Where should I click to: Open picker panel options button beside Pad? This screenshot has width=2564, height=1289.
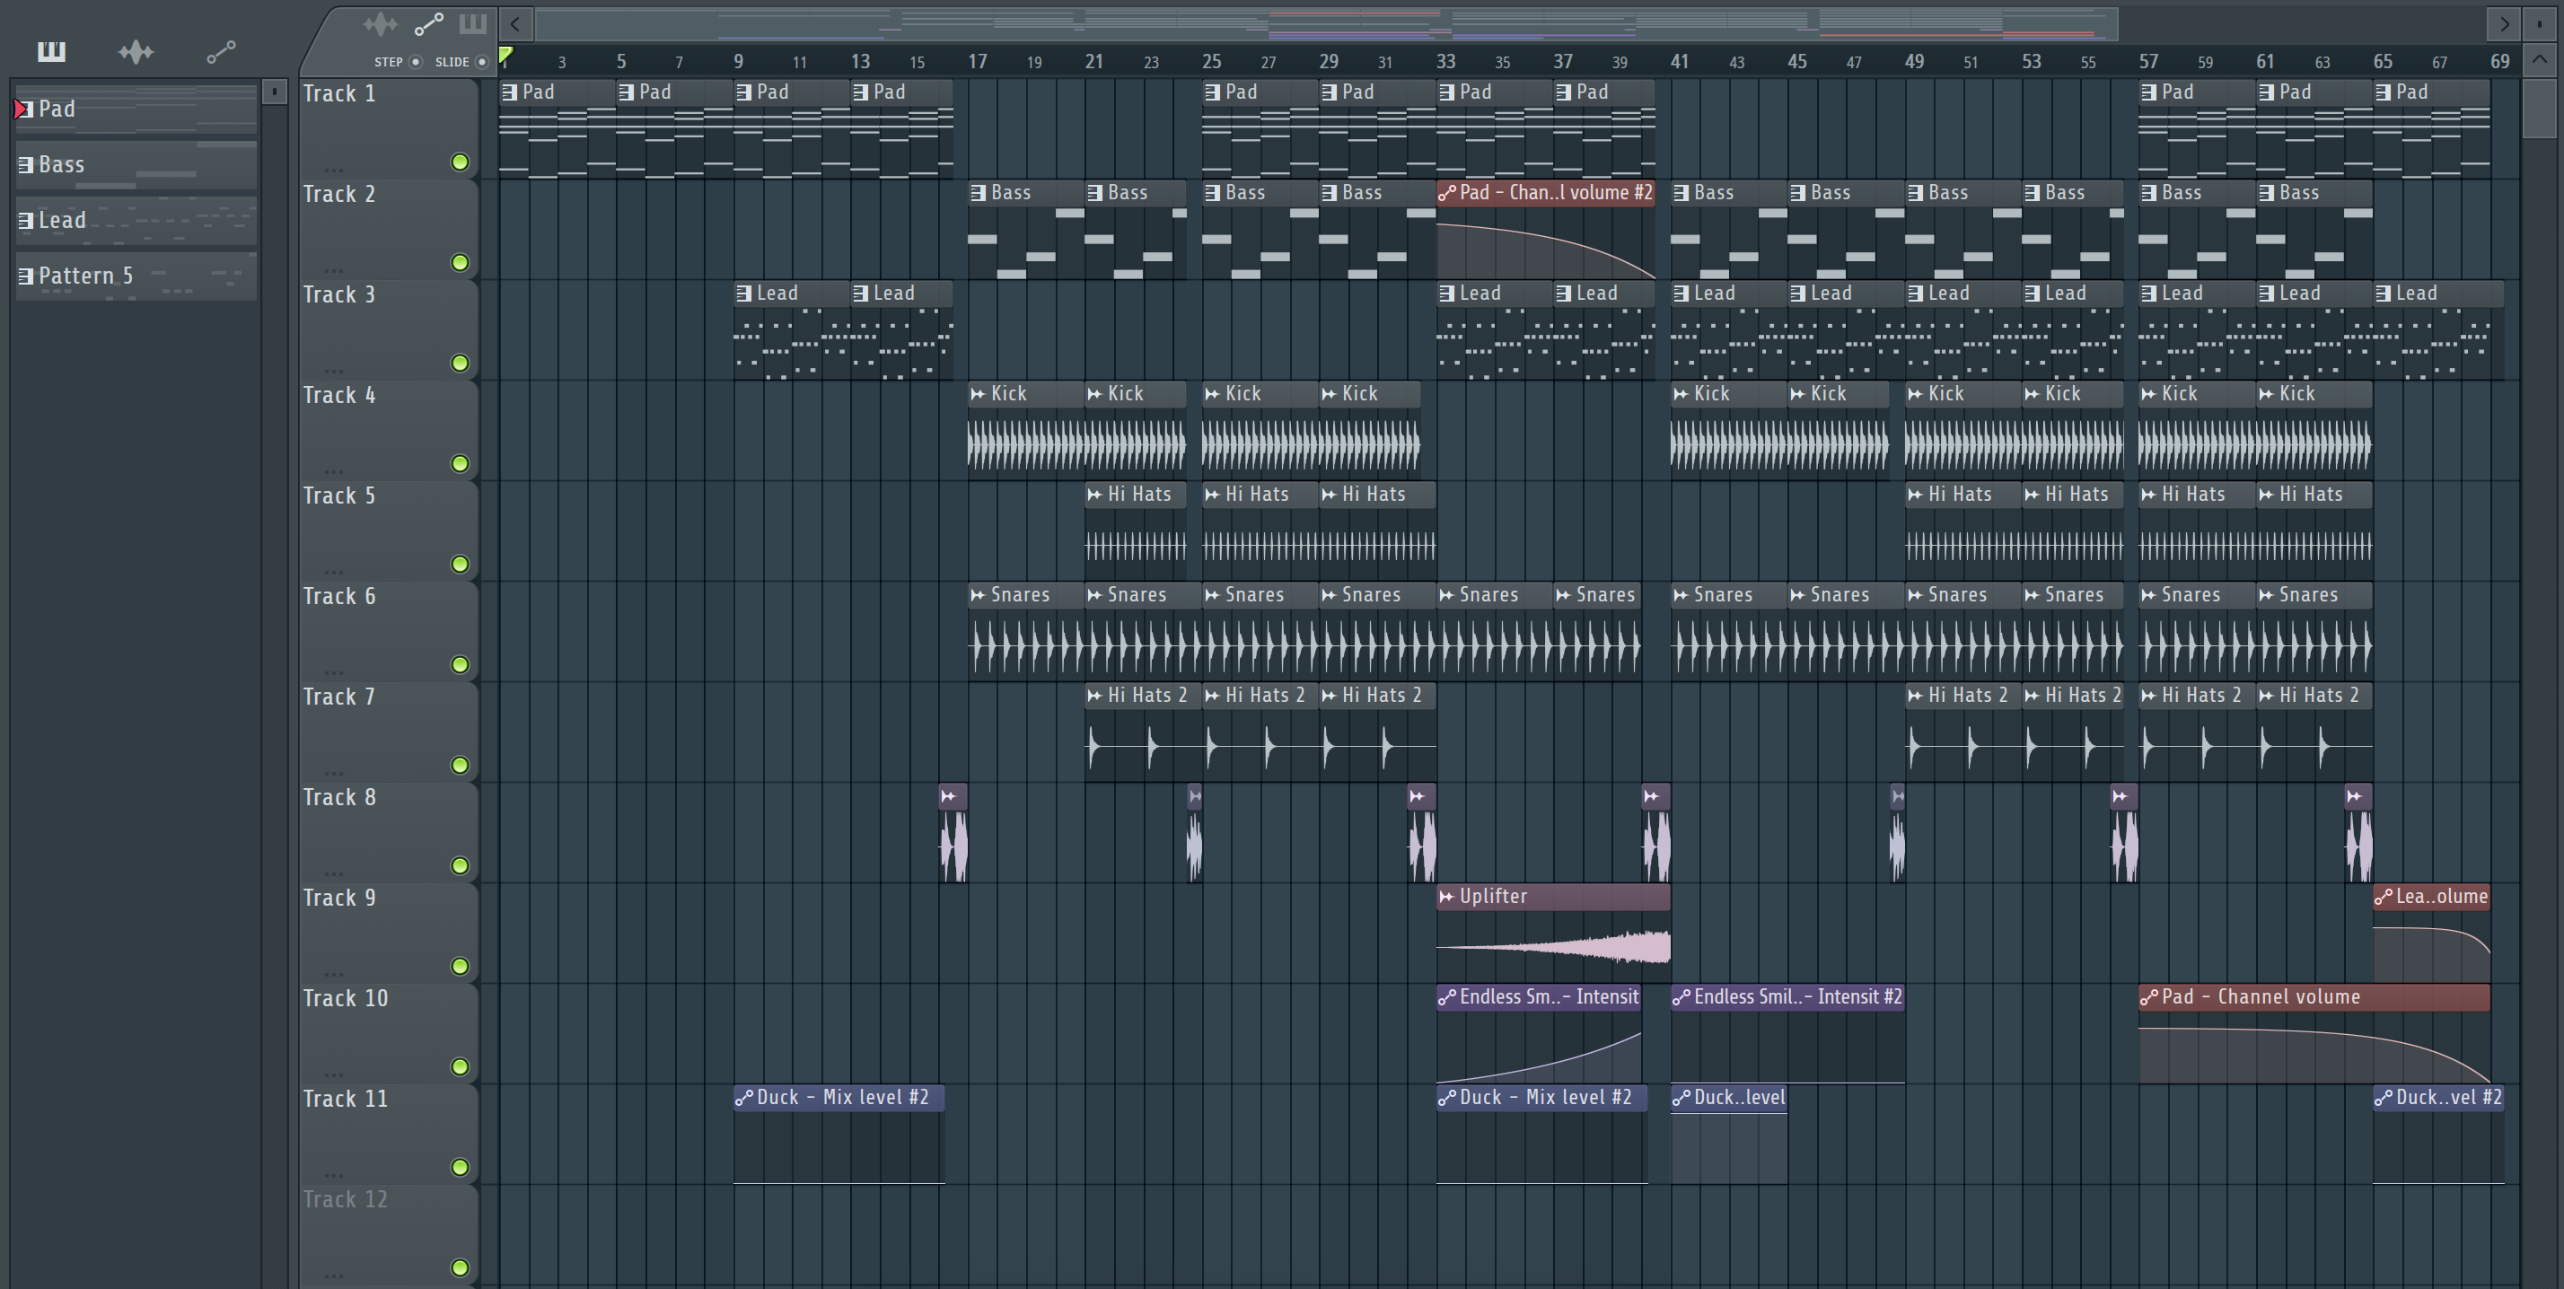pyautogui.click(x=274, y=92)
